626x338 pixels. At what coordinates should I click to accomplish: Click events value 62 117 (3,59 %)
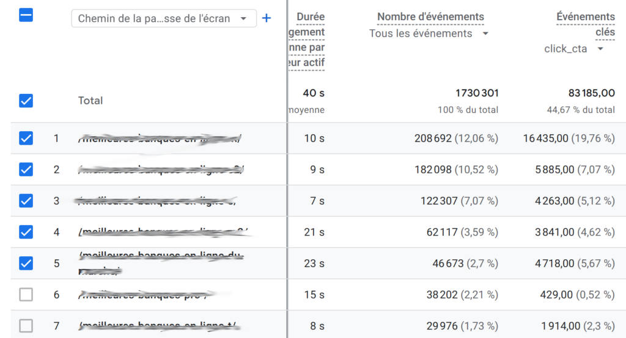(462, 232)
